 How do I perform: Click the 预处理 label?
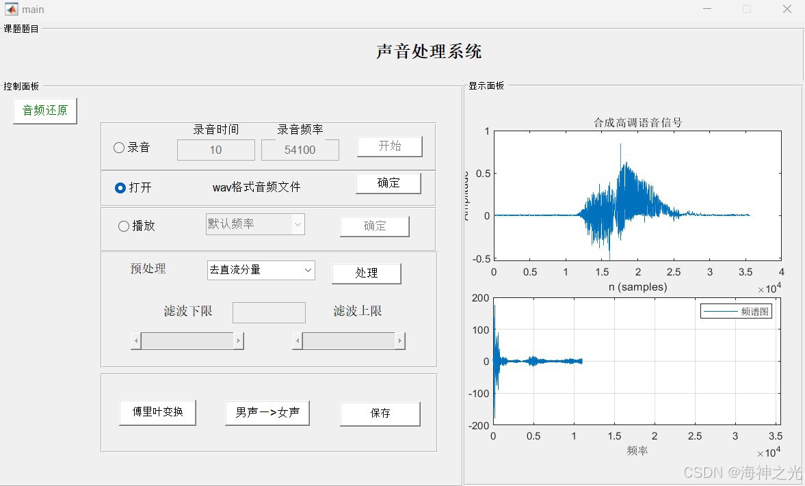click(x=148, y=269)
